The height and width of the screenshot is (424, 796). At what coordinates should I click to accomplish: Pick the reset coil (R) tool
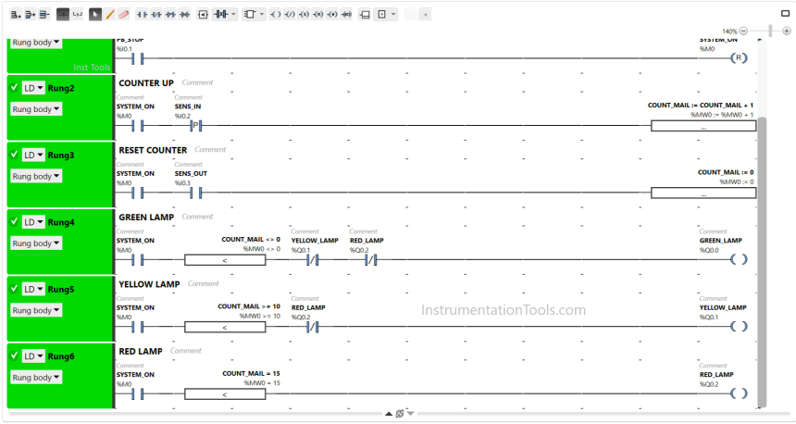[317, 15]
